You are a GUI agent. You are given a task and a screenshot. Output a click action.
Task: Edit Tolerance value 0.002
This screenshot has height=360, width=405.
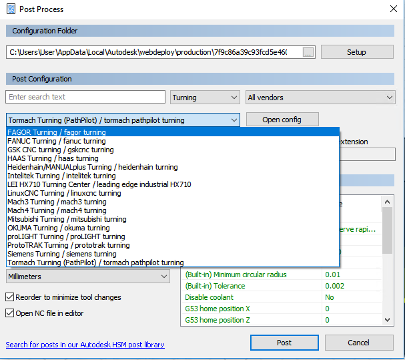point(352,286)
